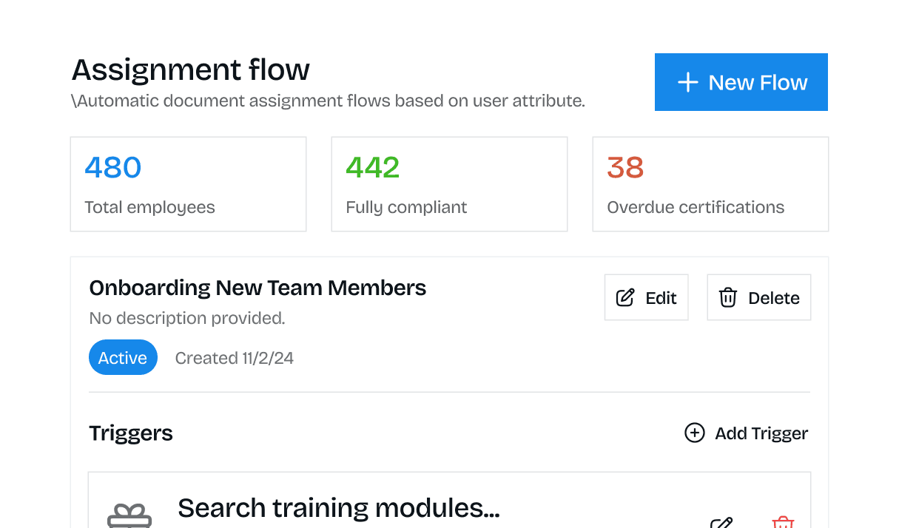
Task: Click the 'Created 11/2/24' text
Action: coord(235,358)
